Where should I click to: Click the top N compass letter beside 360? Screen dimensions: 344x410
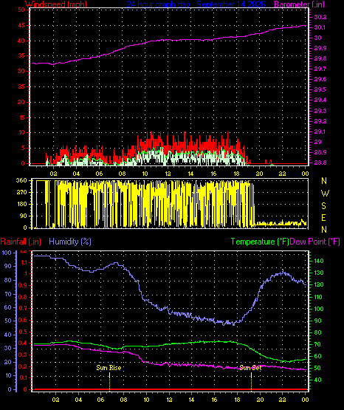[x=324, y=181]
